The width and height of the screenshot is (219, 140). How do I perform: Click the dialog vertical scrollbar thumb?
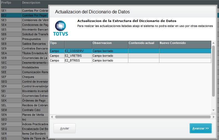213,71
